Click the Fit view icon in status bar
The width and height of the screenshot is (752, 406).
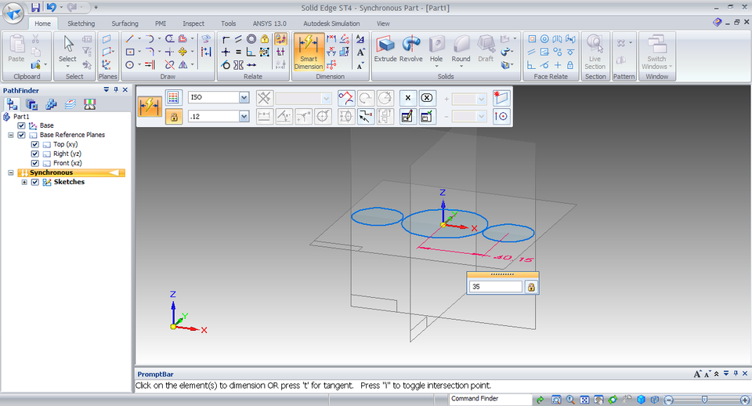(x=584, y=400)
